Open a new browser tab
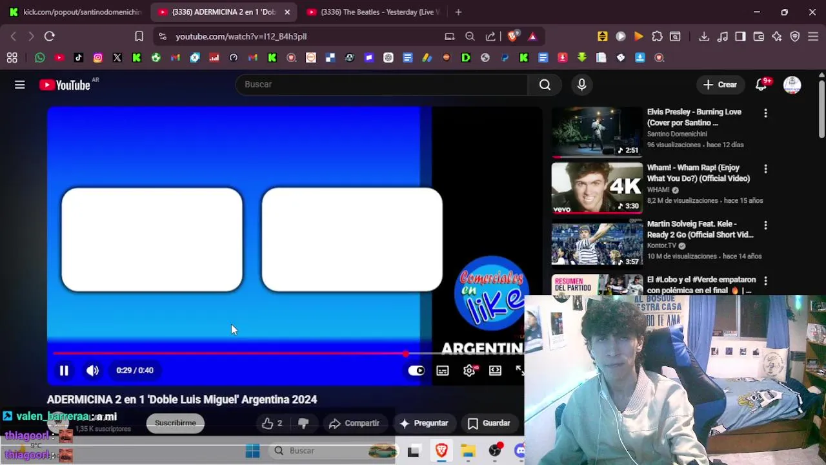The width and height of the screenshot is (826, 465). click(x=458, y=12)
